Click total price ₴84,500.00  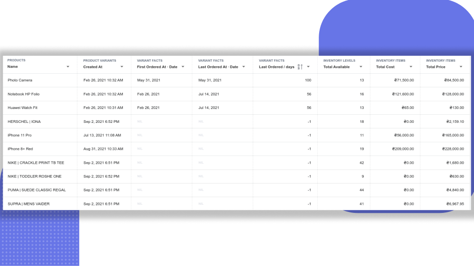[454, 80]
